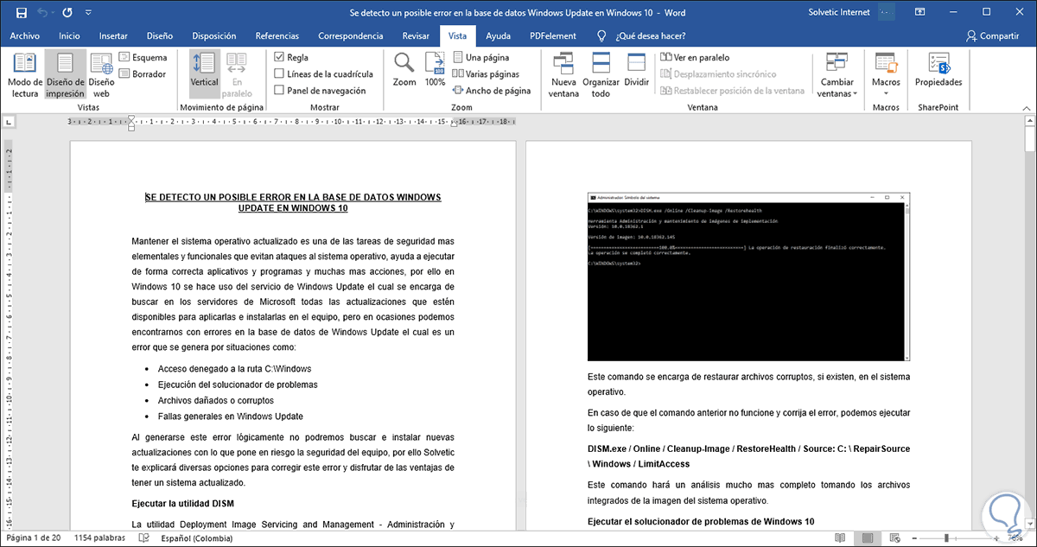Select Varias páginas zoom option
Viewport: 1037px width, 547px height.
click(486, 74)
